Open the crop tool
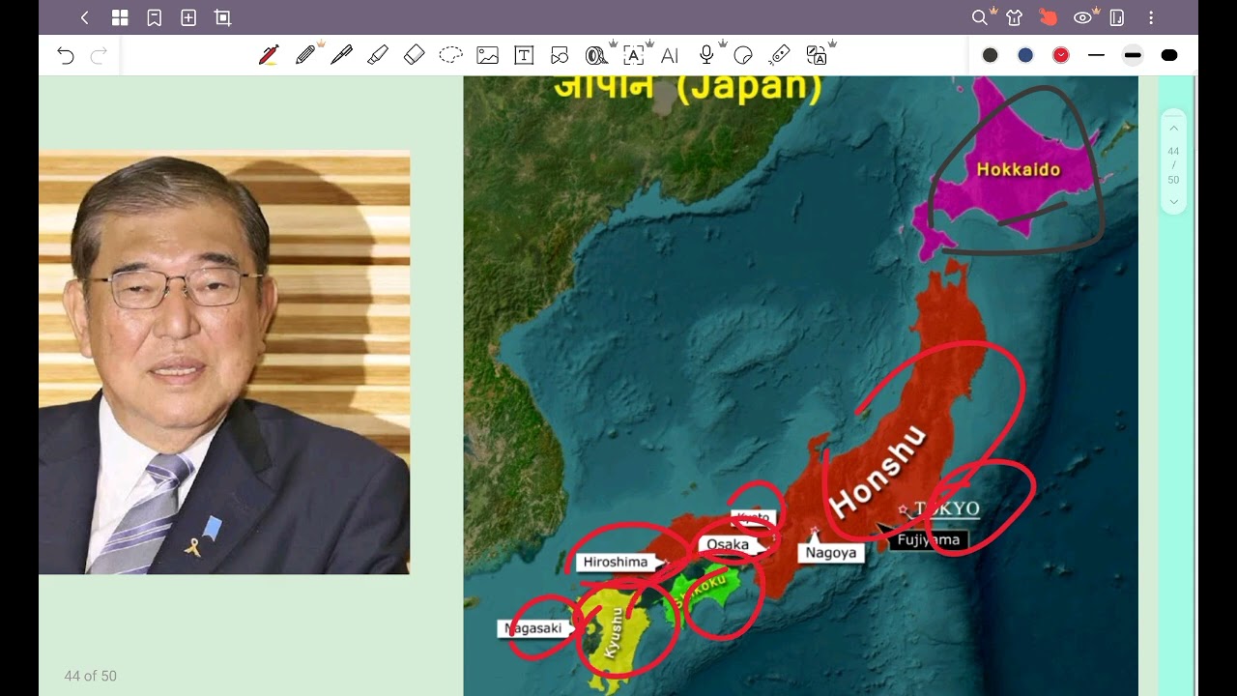The height and width of the screenshot is (696, 1237). point(223,17)
